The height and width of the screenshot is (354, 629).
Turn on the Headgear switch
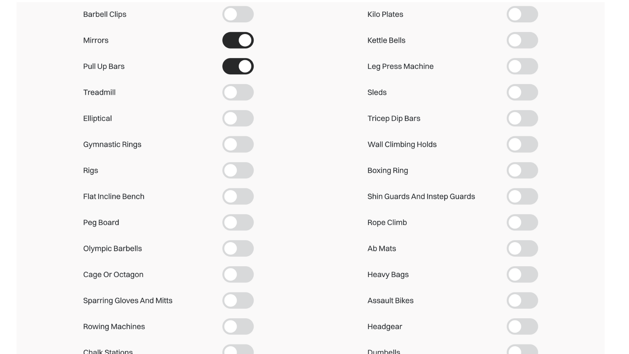point(522,327)
